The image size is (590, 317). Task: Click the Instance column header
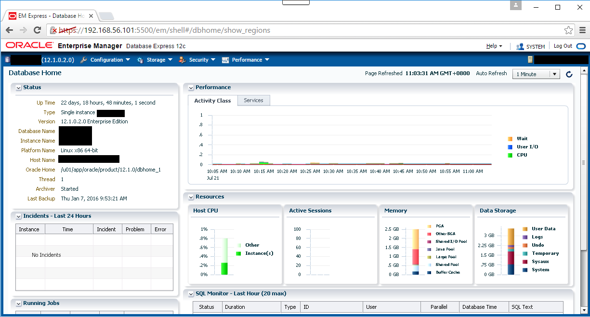[29, 229]
